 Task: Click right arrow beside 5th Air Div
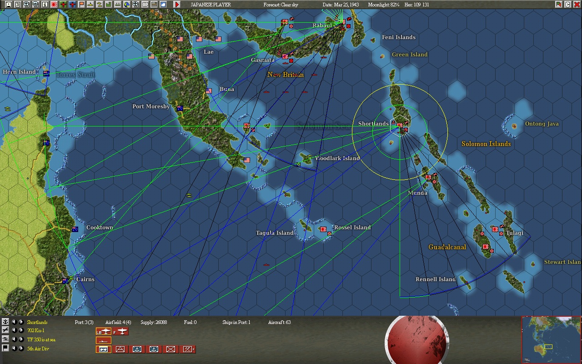[x=21, y=349]
